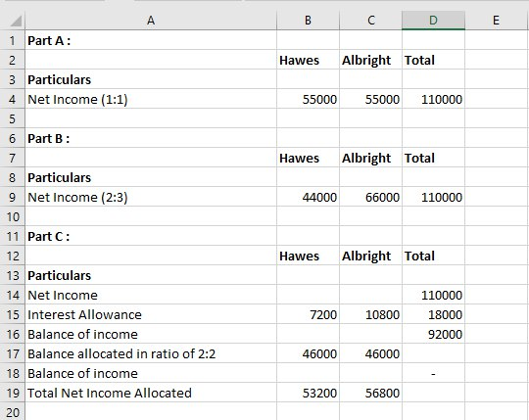
Task: Select the highlighted column D header
Action: coord(434,21)
